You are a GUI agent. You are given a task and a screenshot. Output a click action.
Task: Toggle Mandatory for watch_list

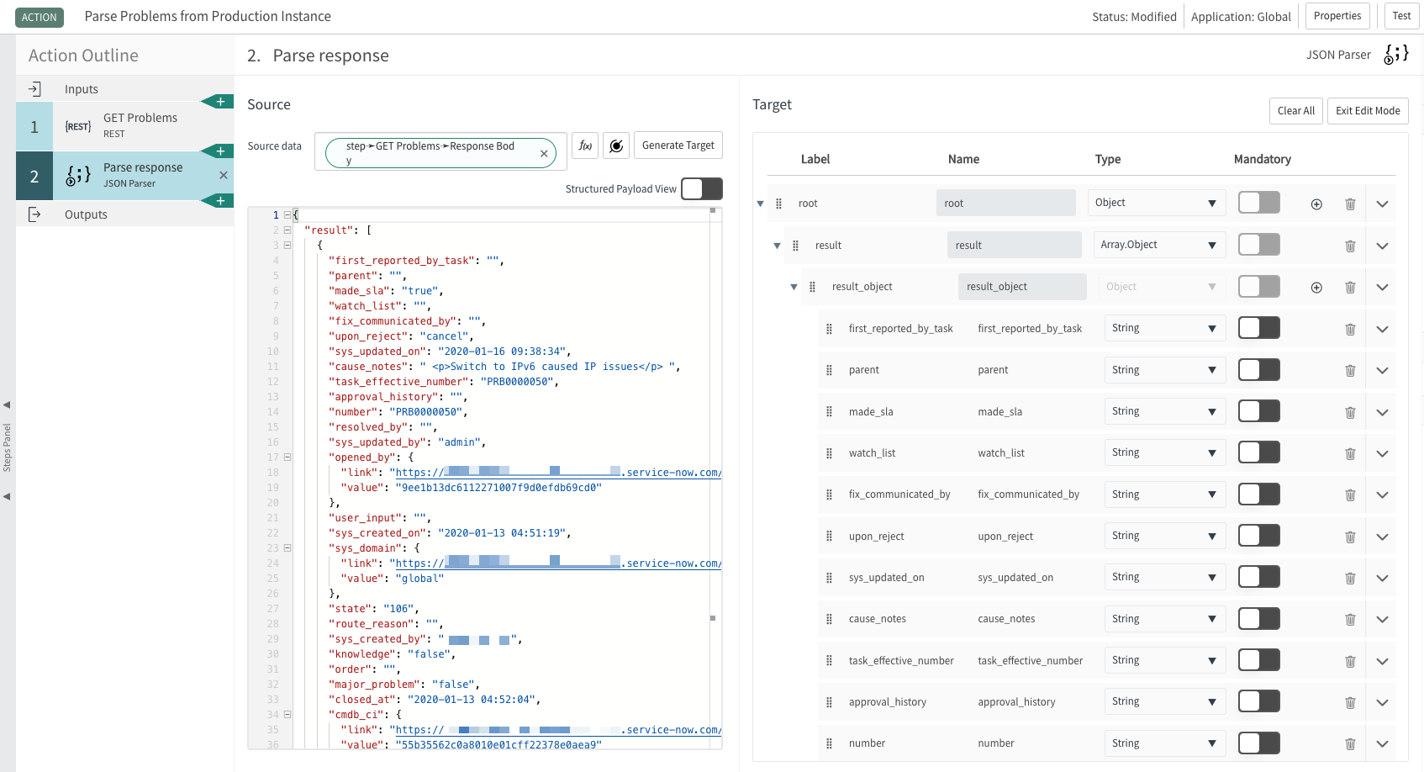[x=1259, y=452]
